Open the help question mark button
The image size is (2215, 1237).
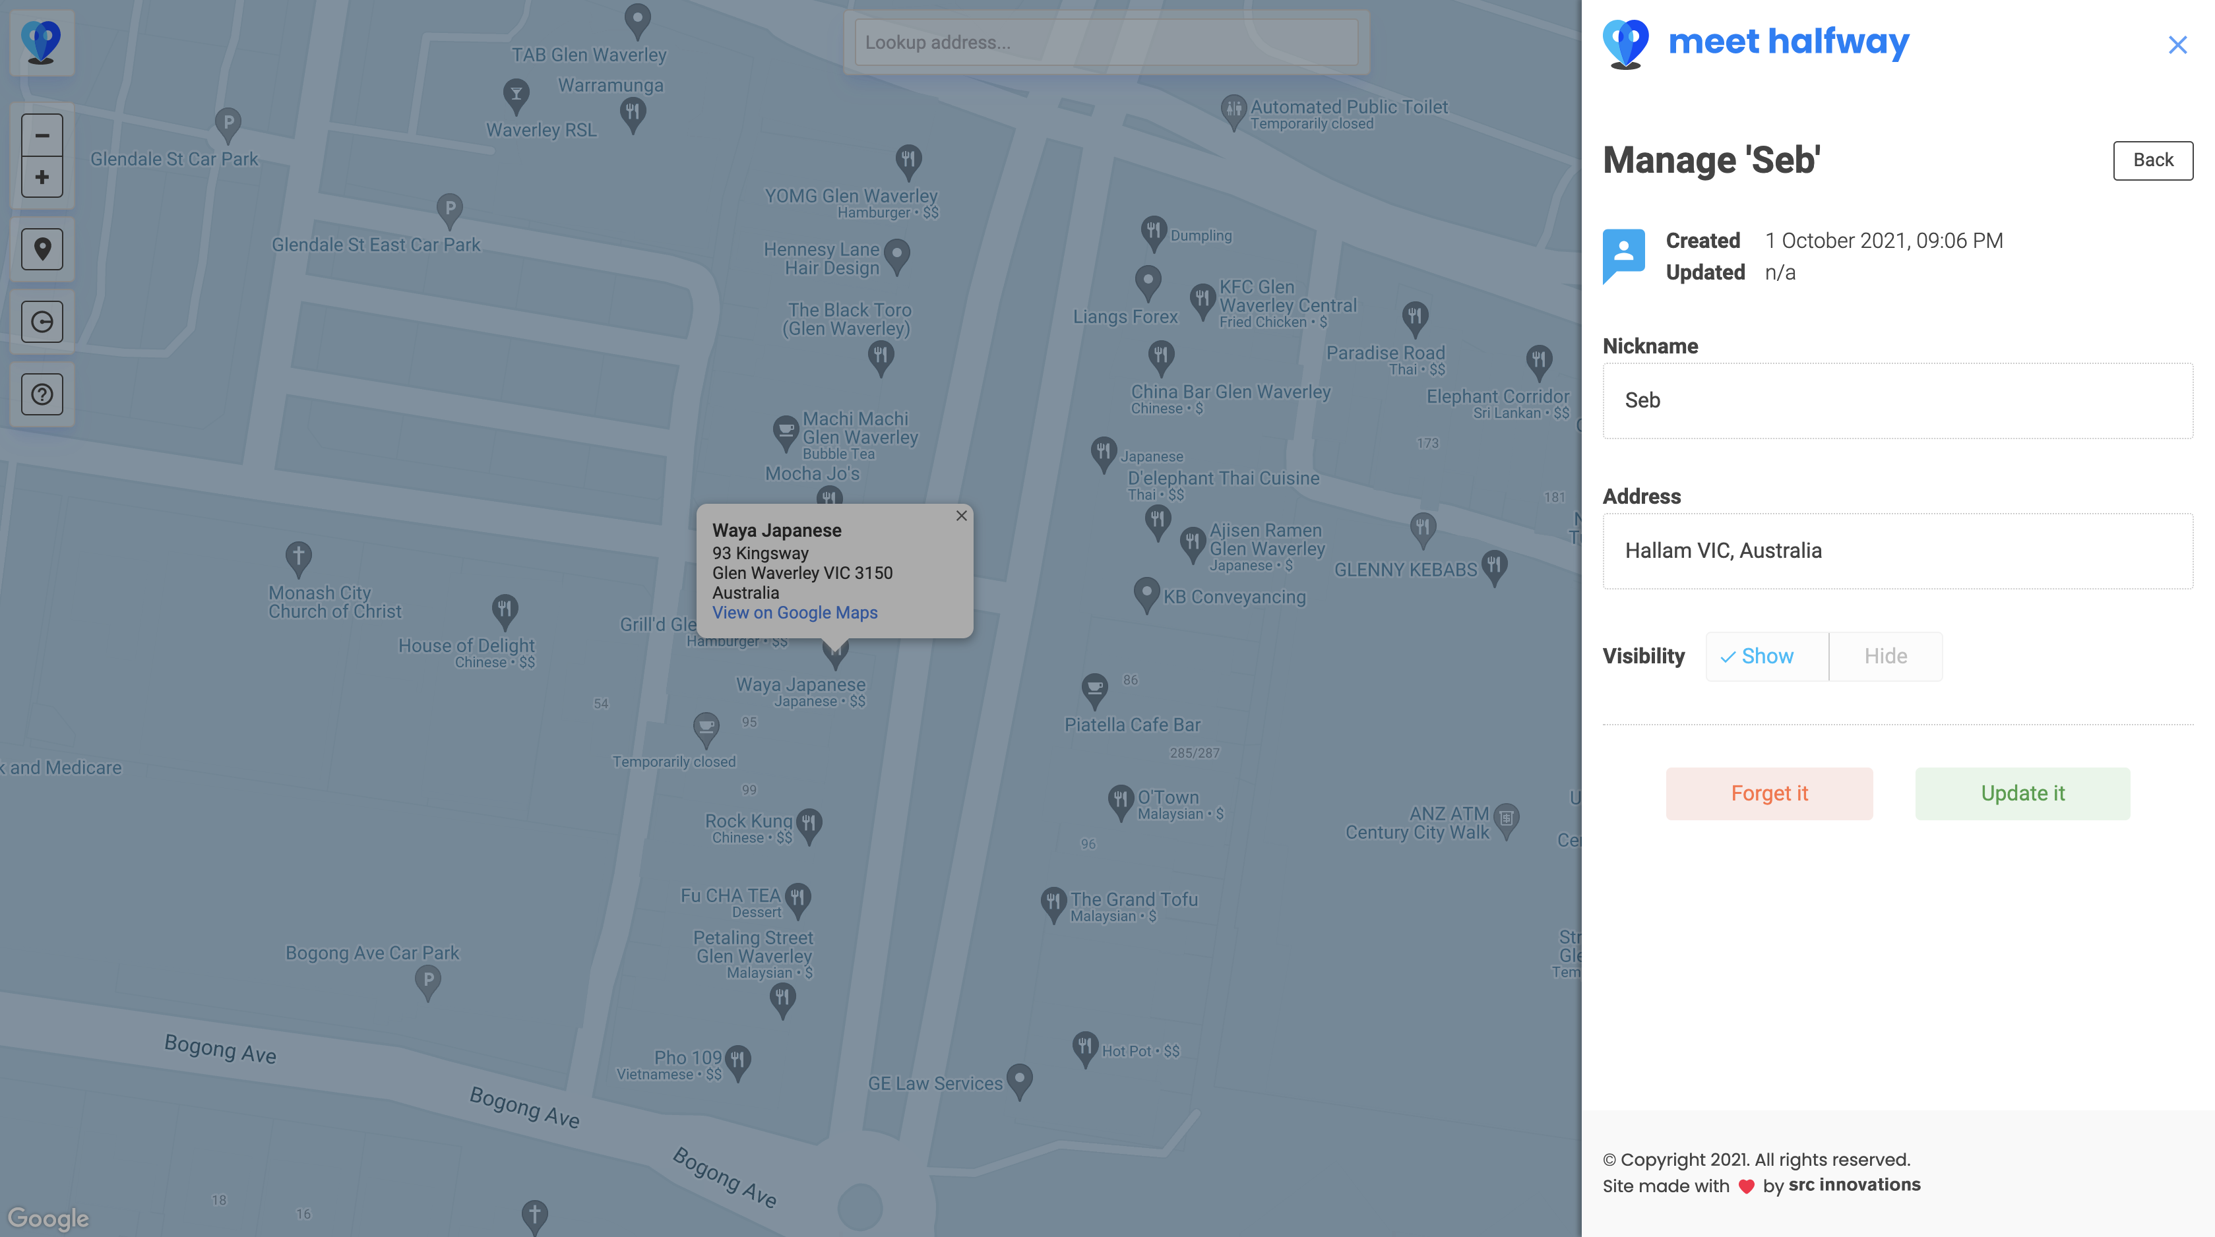coord(42,394)
